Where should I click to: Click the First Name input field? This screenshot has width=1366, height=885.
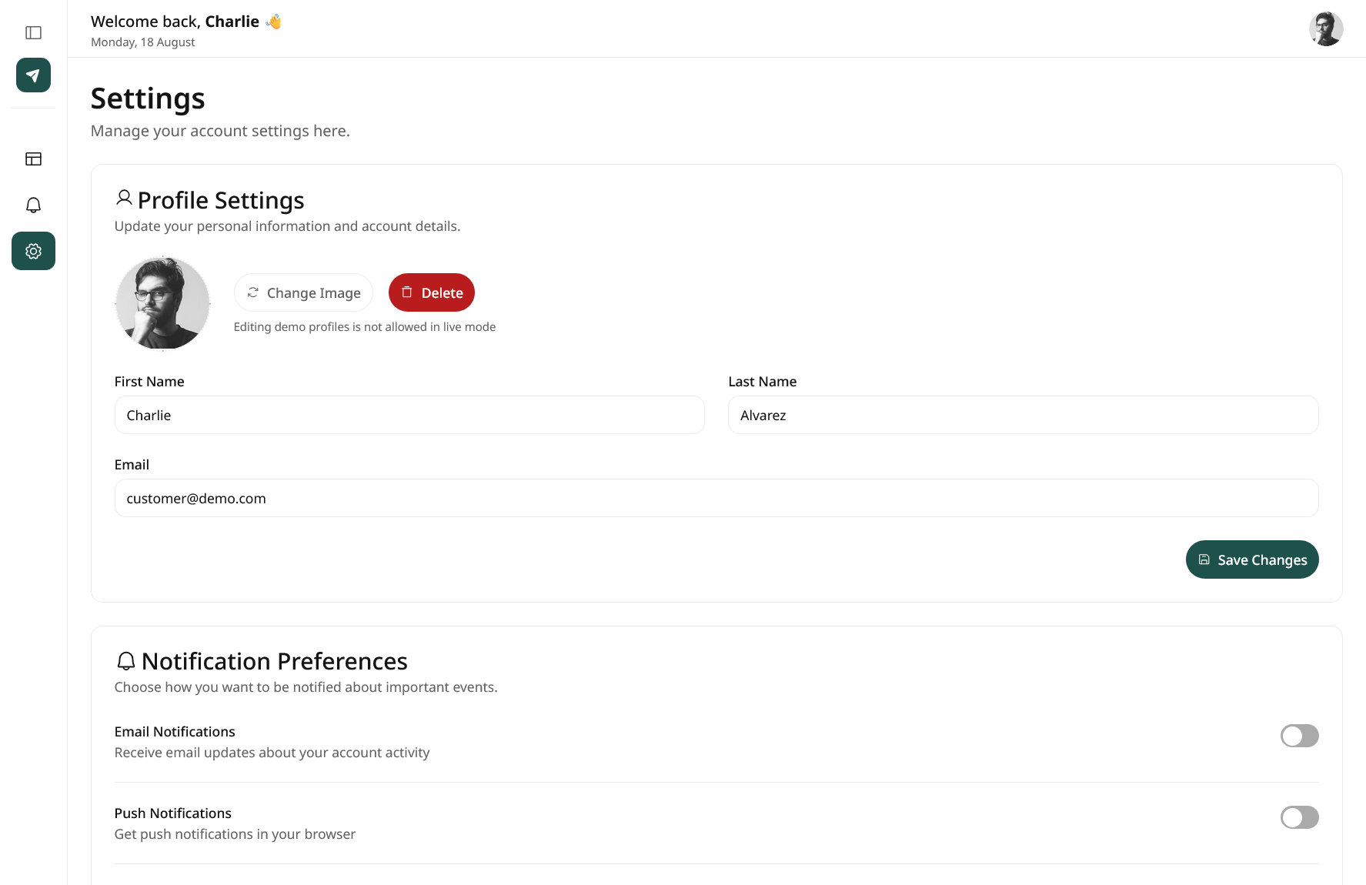[409, 415]
